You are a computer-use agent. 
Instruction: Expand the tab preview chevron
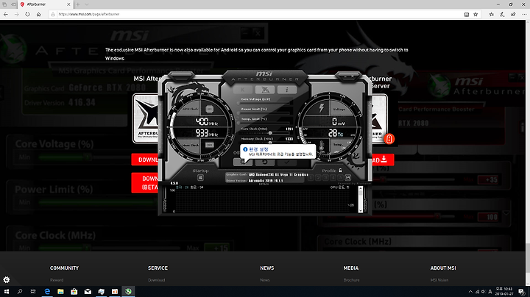click(87, 4)
